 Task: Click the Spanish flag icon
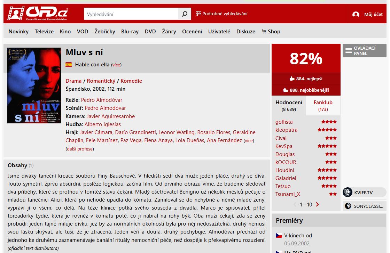pyautogui.click(x=69, y=65)
